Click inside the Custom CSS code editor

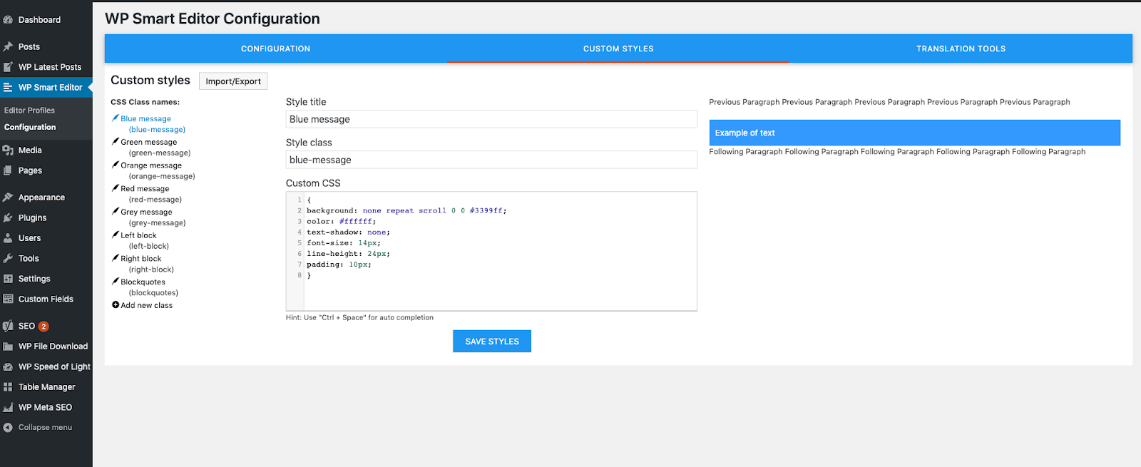[491, 251]
